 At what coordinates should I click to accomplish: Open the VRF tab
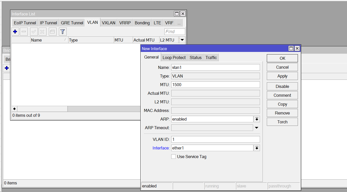pos(169,23)
